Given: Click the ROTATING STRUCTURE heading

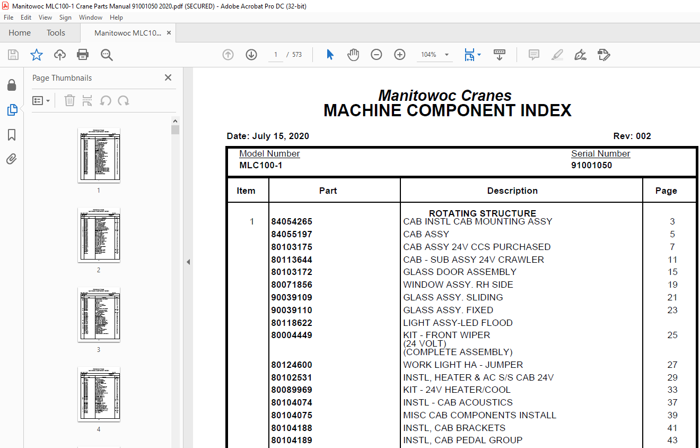Looking at the screenshot, I should pyautogui.click(x=483, y=213).
